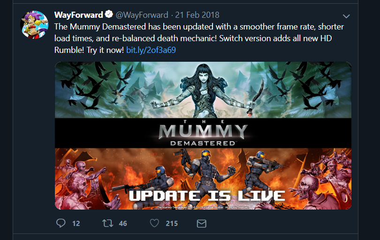This screenshot has width=380, height=240.
Task: View the 215 likes count
Action: point(172,223)
